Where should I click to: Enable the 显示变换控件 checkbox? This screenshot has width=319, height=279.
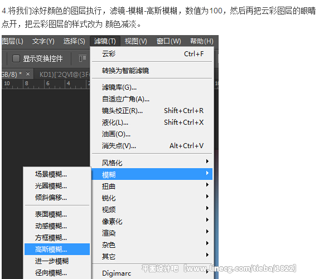(x=16, y=58)
